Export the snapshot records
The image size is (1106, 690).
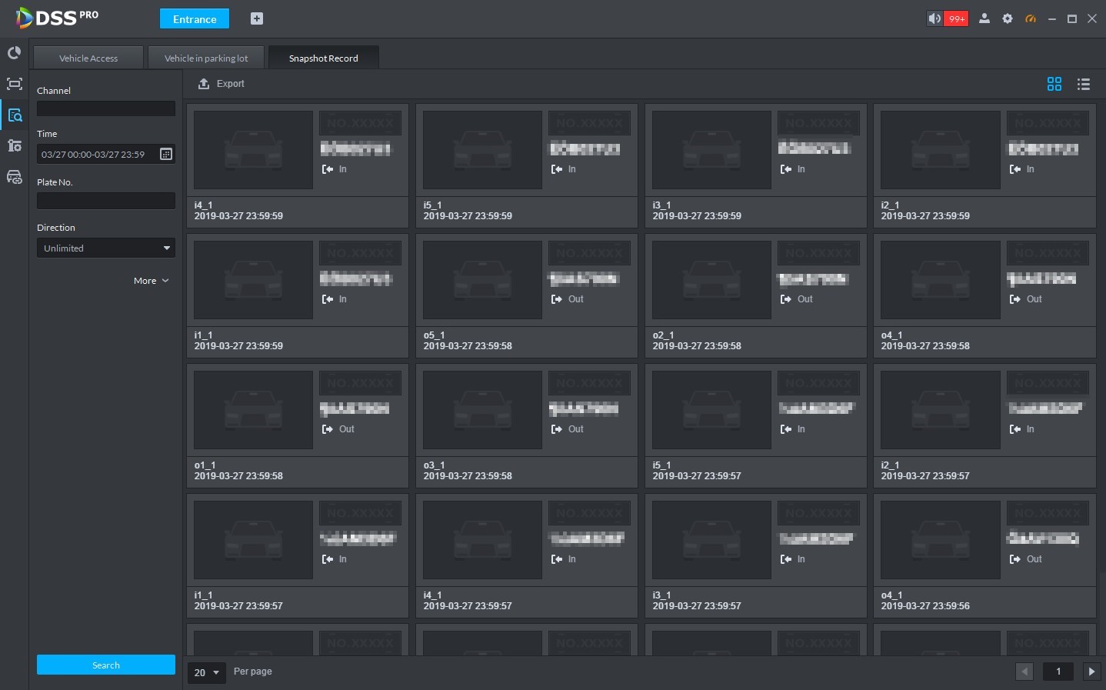(222, 84)
